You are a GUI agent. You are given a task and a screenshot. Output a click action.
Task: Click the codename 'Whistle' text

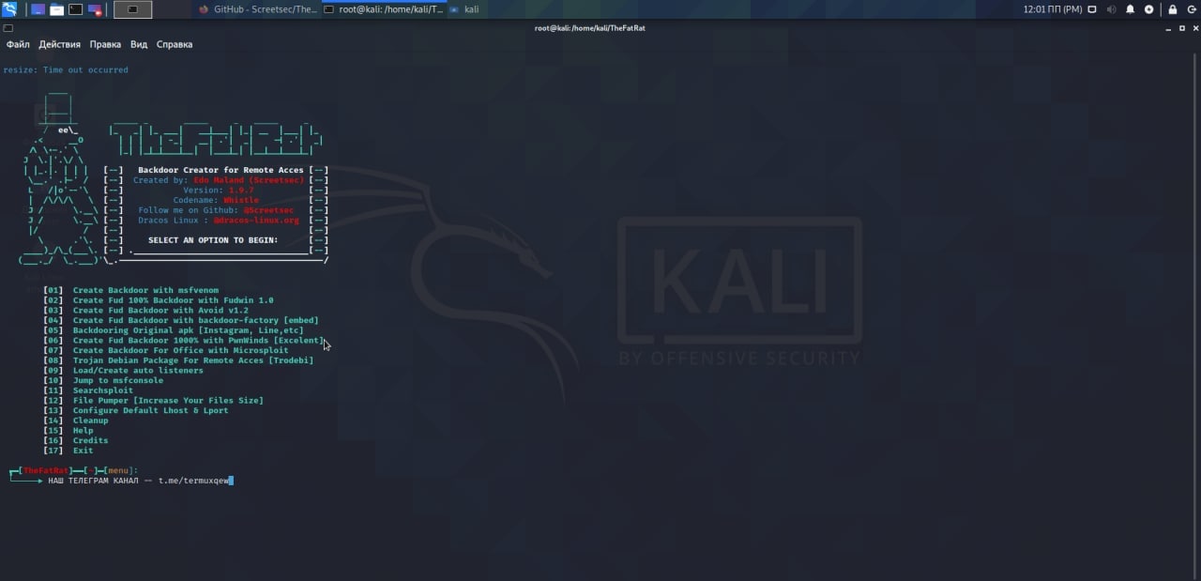[241, 200]
